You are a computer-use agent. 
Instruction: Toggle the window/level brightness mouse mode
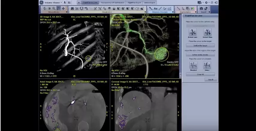[49, 8]
